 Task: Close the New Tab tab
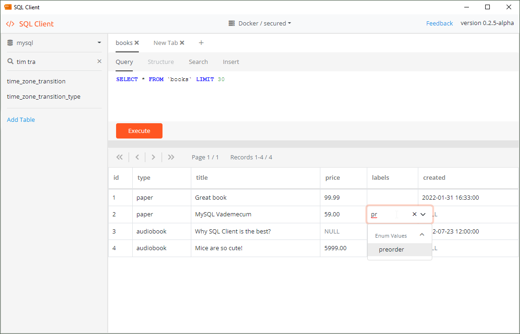click(182, 43)
